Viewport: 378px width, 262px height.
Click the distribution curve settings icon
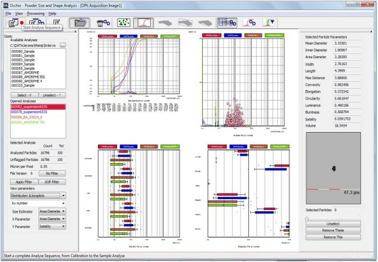point(250,23)
